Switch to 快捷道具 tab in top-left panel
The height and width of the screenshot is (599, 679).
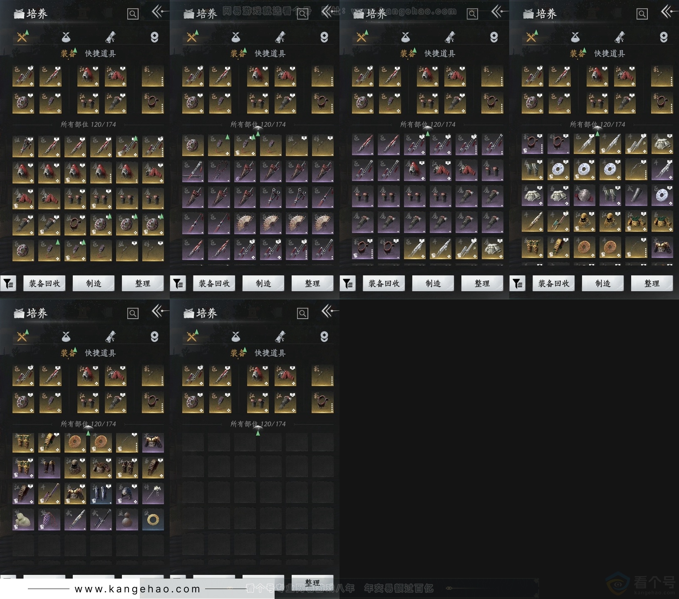tap(100, 54)
